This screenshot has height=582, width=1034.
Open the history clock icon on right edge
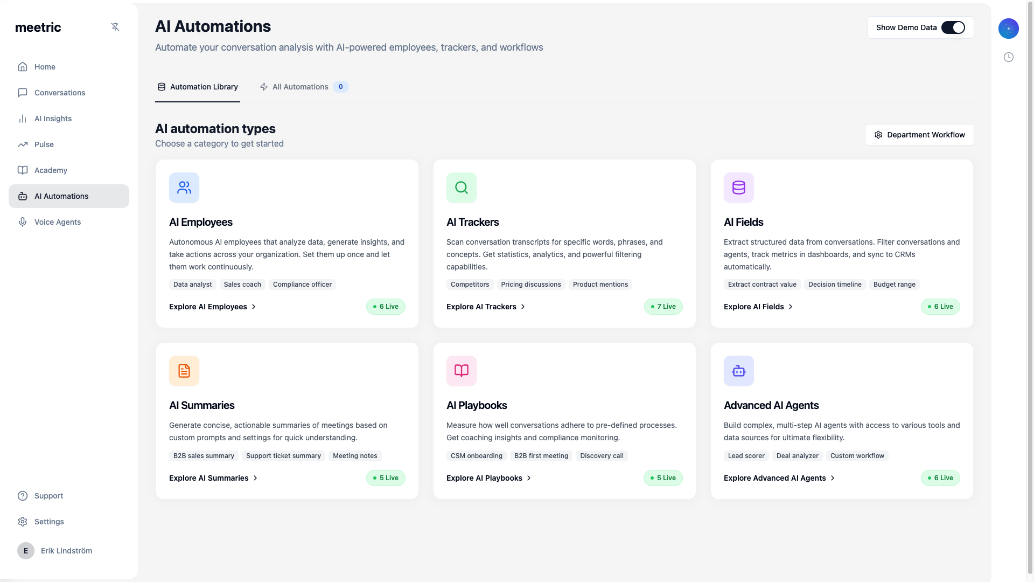[1009, 57]
